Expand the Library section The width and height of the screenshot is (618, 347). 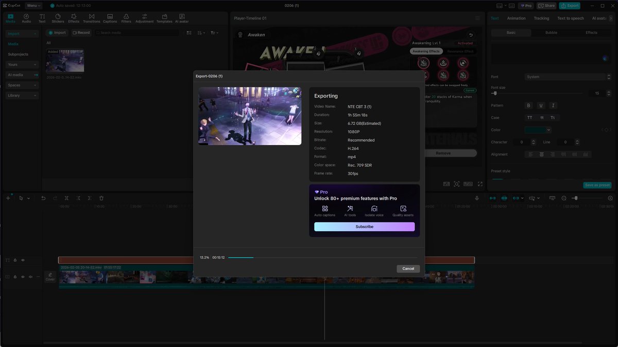(22, 95)
